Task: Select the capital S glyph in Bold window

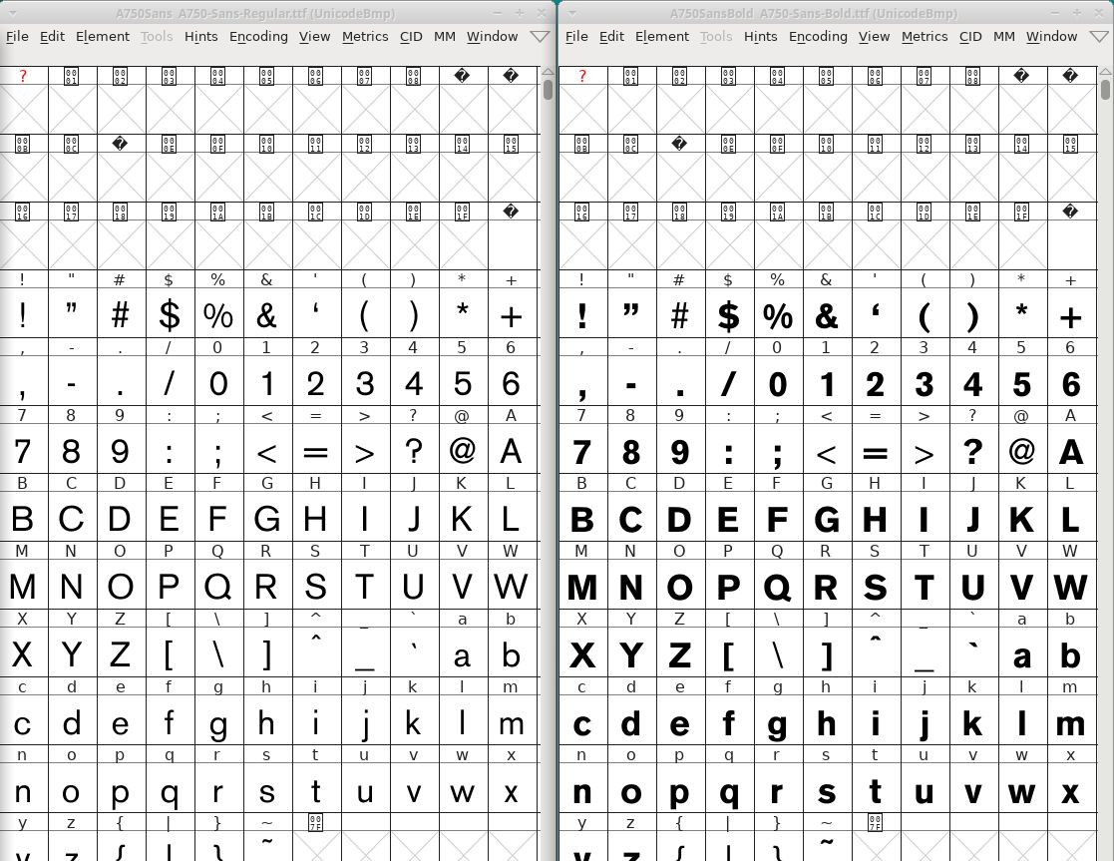Action: [x=876, y=587]
